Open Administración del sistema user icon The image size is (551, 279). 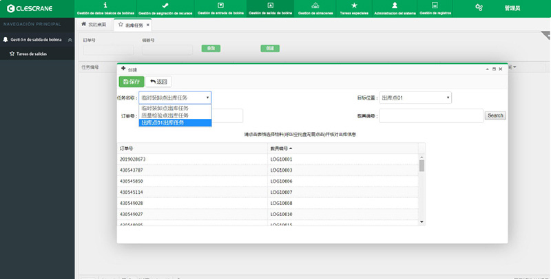click(395, 5)
